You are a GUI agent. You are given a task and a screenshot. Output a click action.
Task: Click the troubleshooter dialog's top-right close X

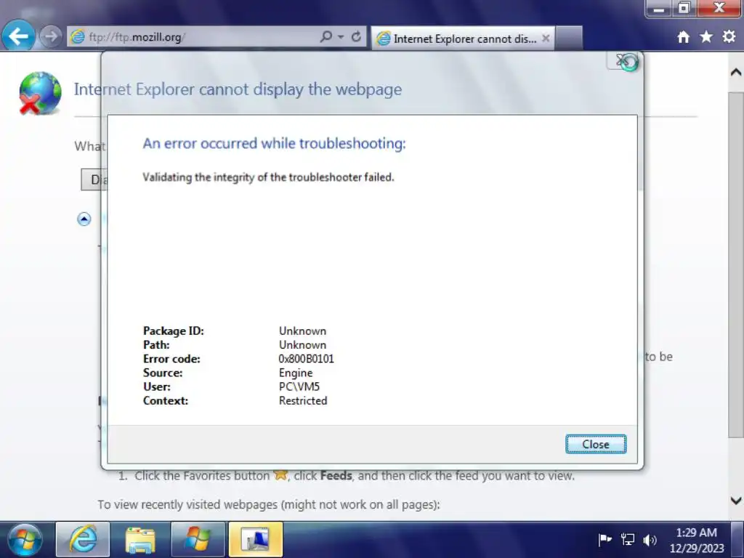[623, 61]
